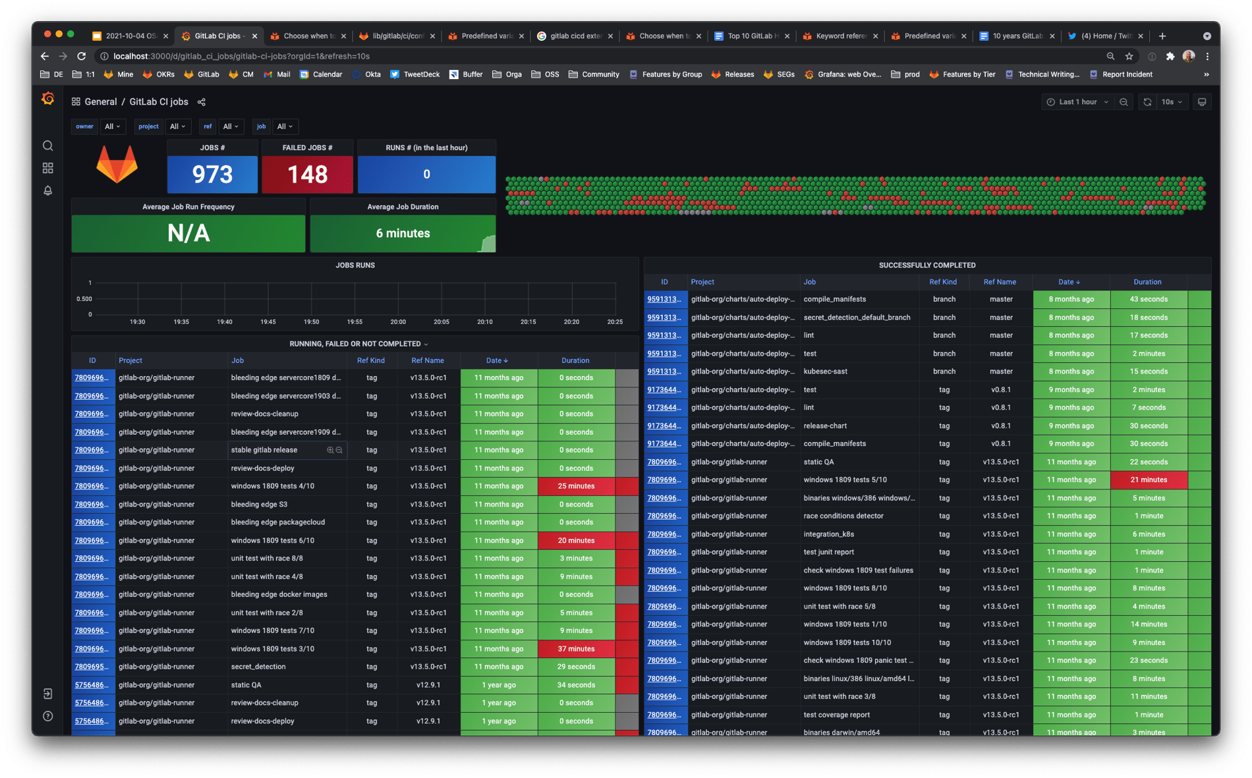Open the job ID link for compile_manifests master

[664, 300]
